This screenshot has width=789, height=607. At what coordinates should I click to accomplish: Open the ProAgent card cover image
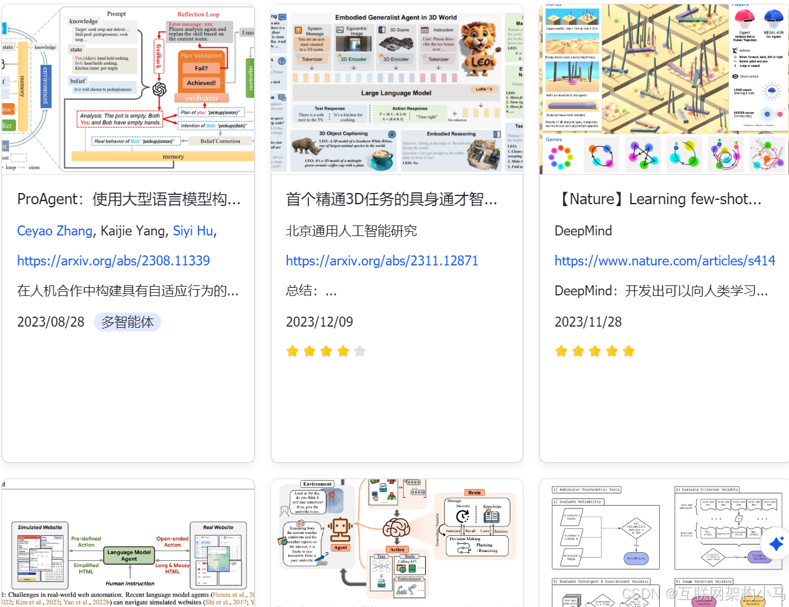coord(128,89)
